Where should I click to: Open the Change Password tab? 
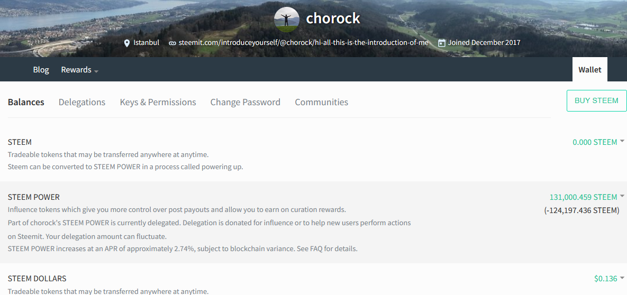pyautogui.click(x=246, y=102)
